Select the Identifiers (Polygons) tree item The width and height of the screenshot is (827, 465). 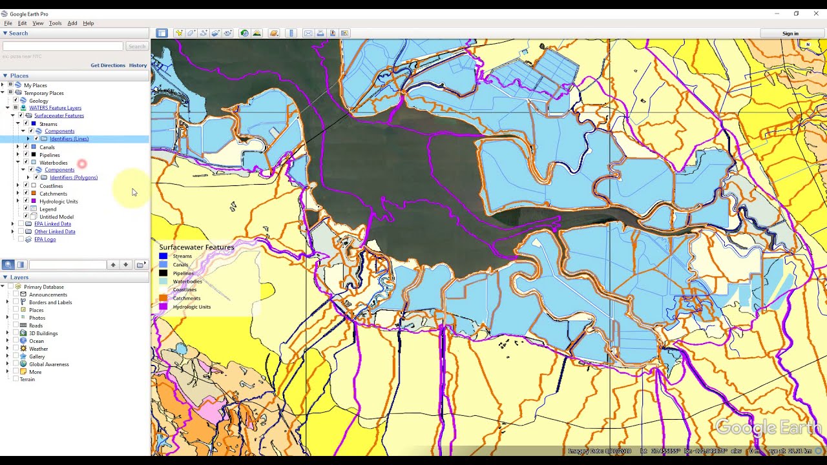click(74, 178)
